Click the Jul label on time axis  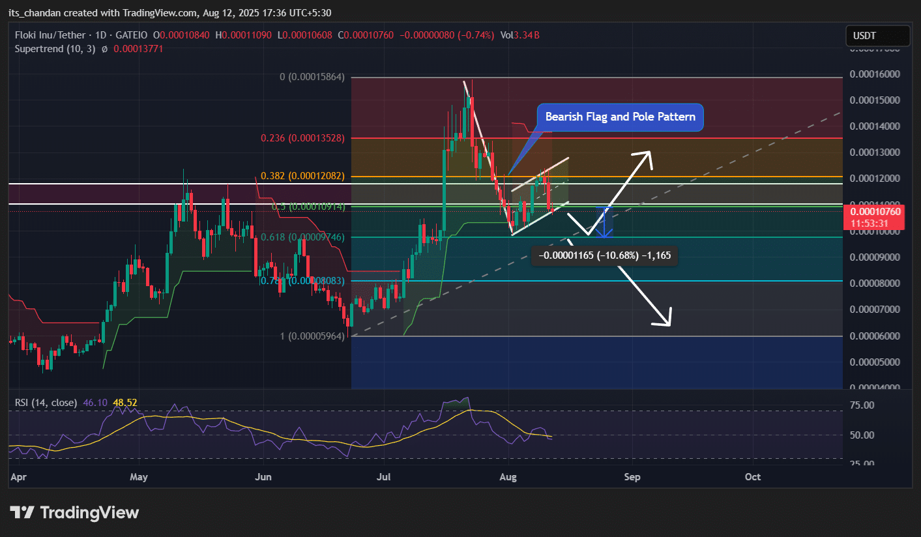point(385,477)
